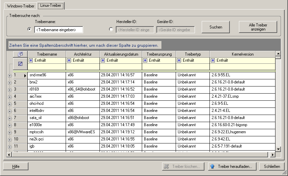Click the Alle Treiber anzeigen button
This screenshot has width=288, height=176.
(258, 27)
